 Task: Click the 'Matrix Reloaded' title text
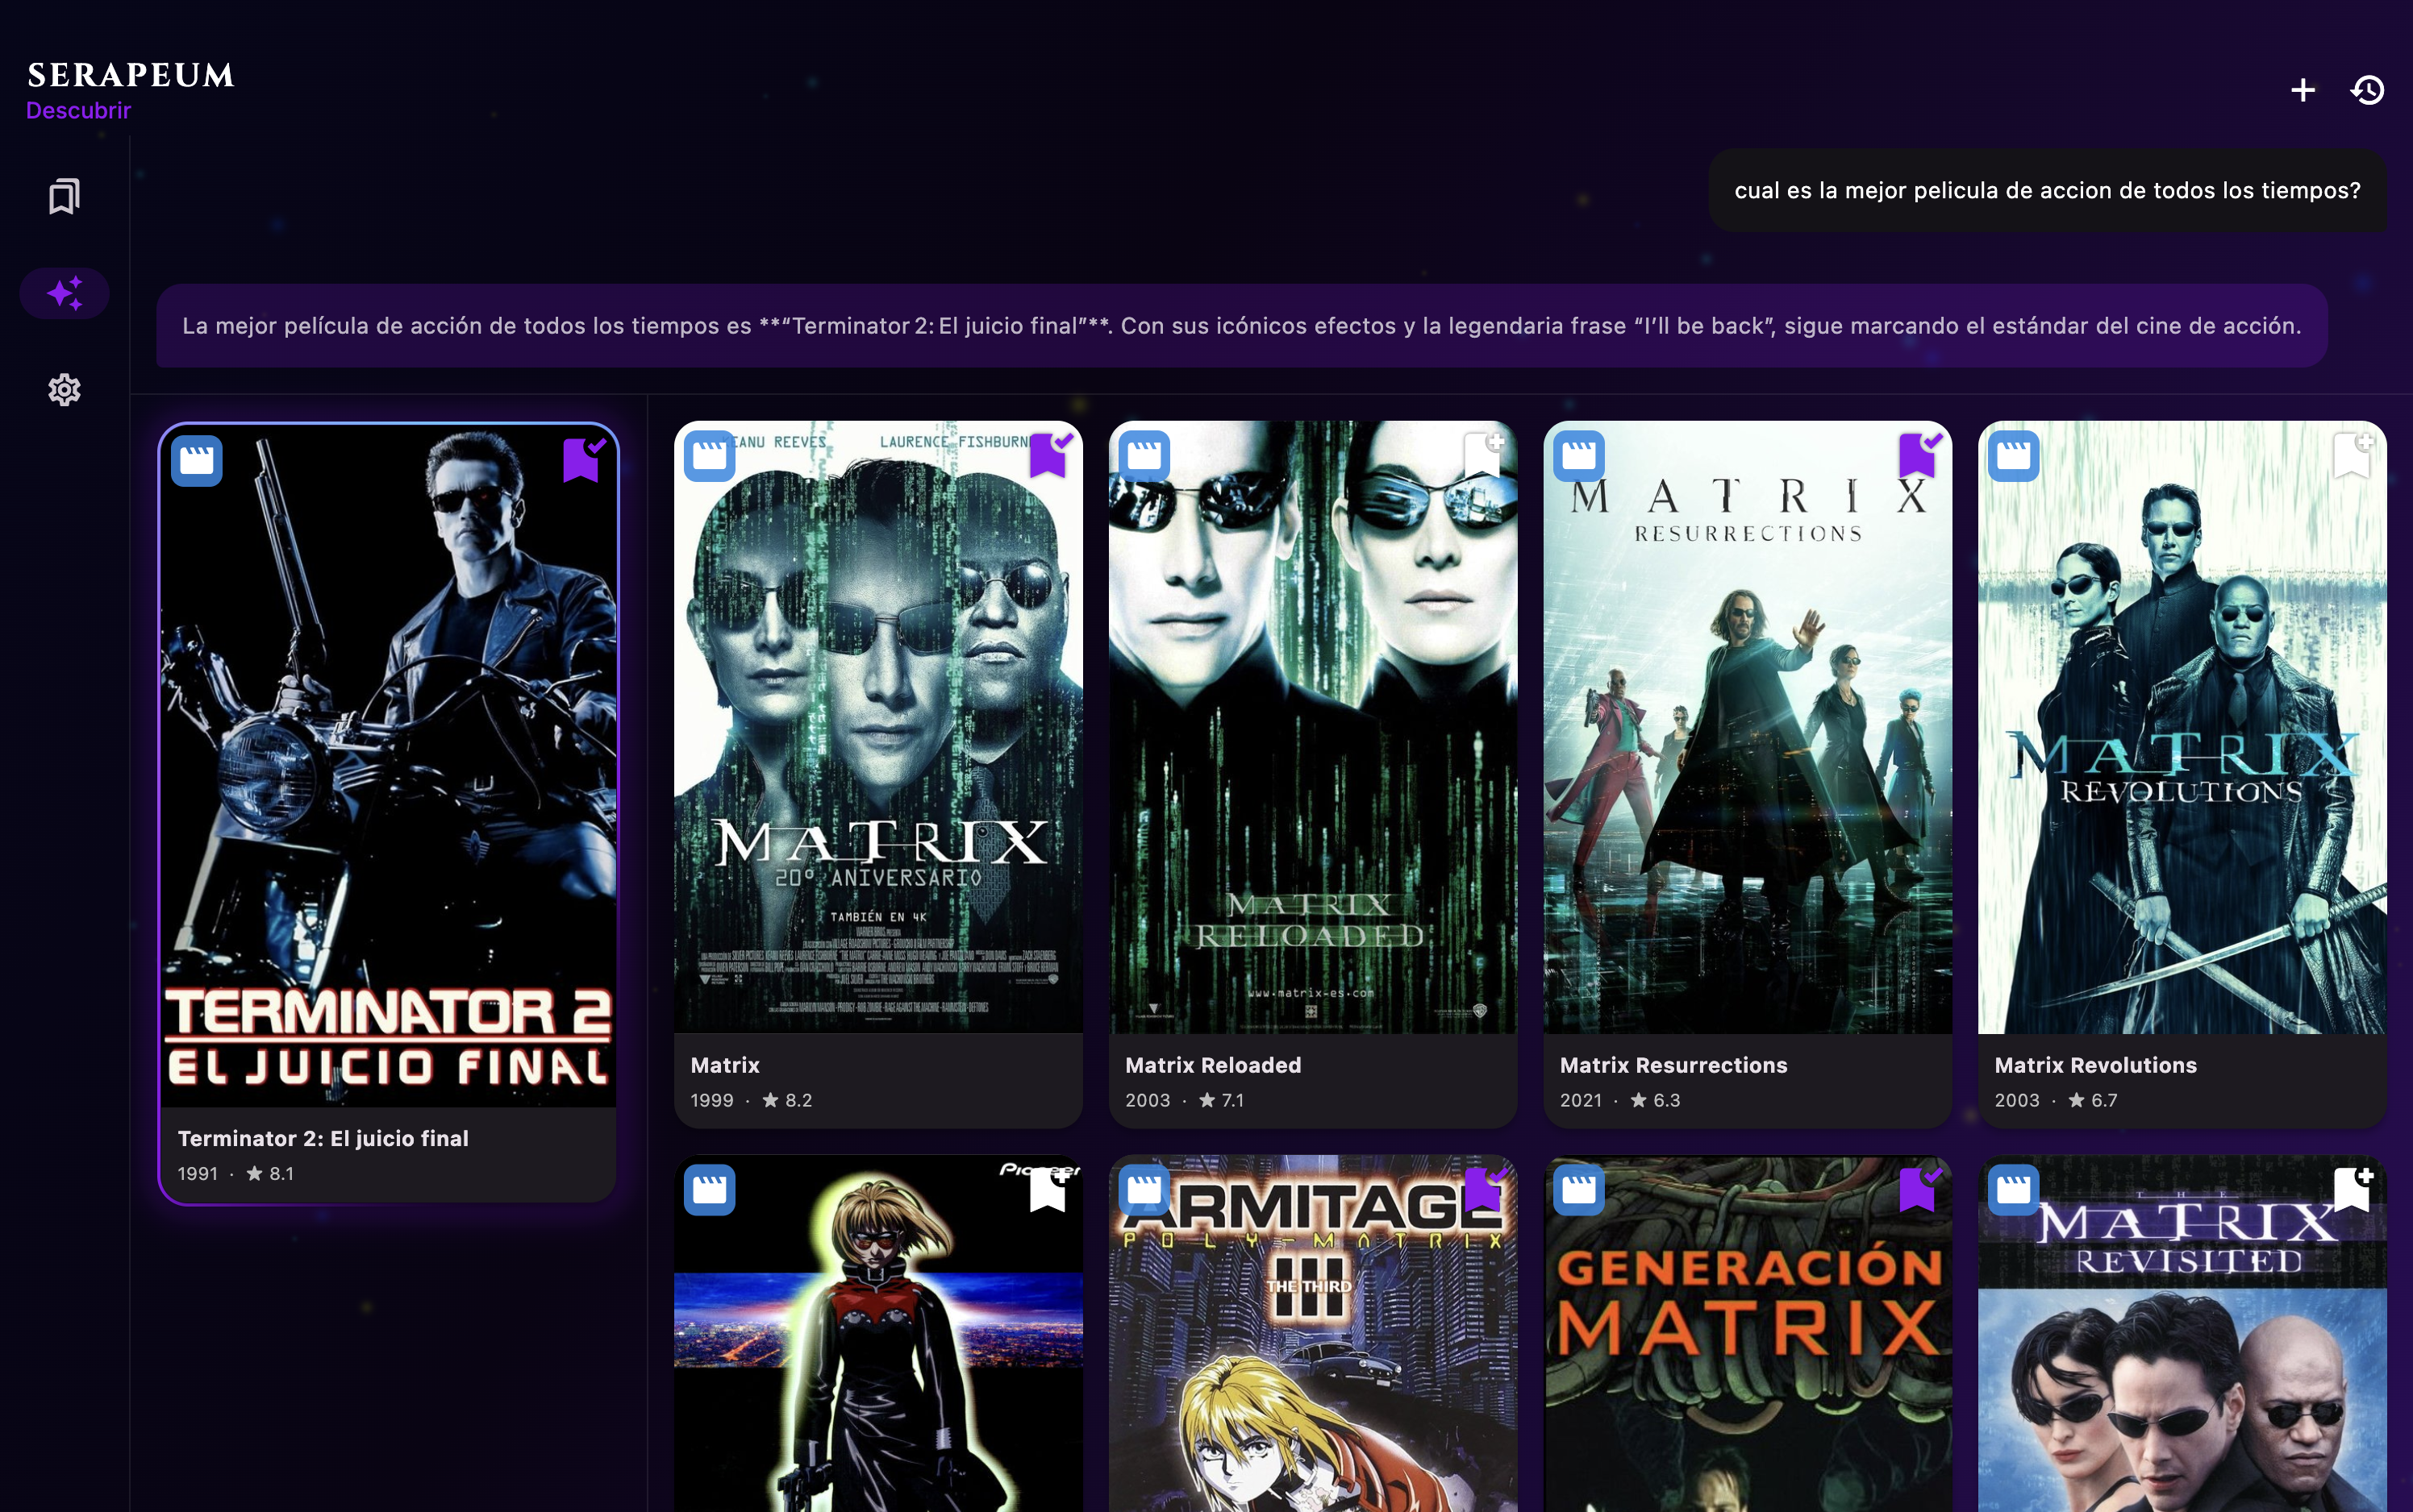(1214, 1065)
